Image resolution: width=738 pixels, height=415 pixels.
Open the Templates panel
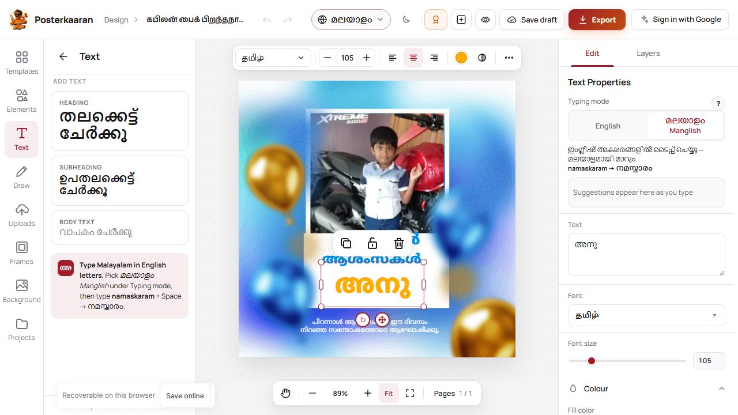(21, 63)
